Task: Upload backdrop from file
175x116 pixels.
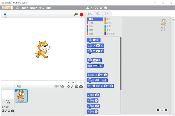Action: pos(9,111)
